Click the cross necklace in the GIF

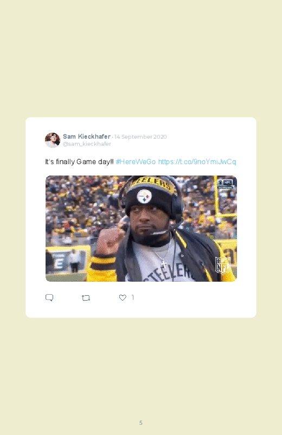point(164,264)
